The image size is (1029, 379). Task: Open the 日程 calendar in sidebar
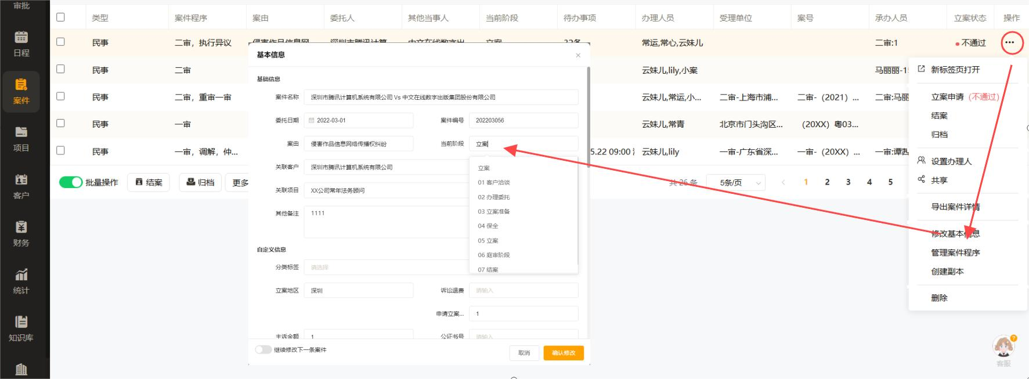pos(21,44)
